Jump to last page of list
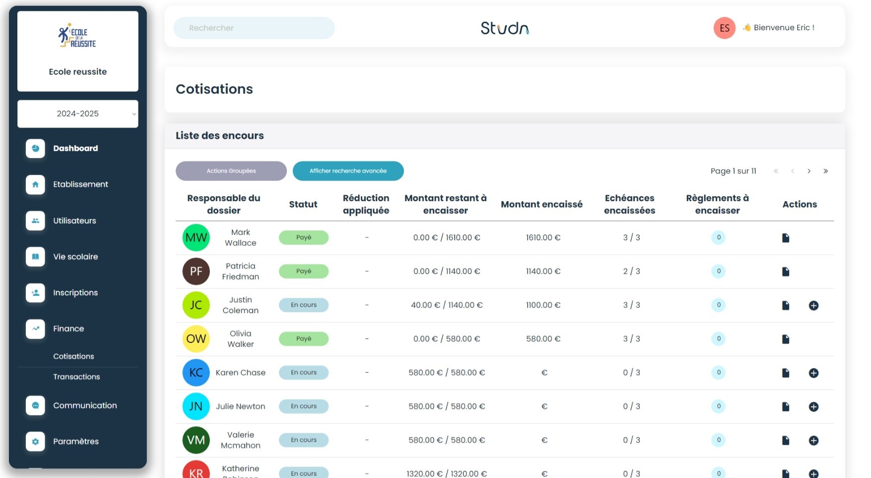Image resolution: width=871 pixels, height=478 pixels. 825,171
